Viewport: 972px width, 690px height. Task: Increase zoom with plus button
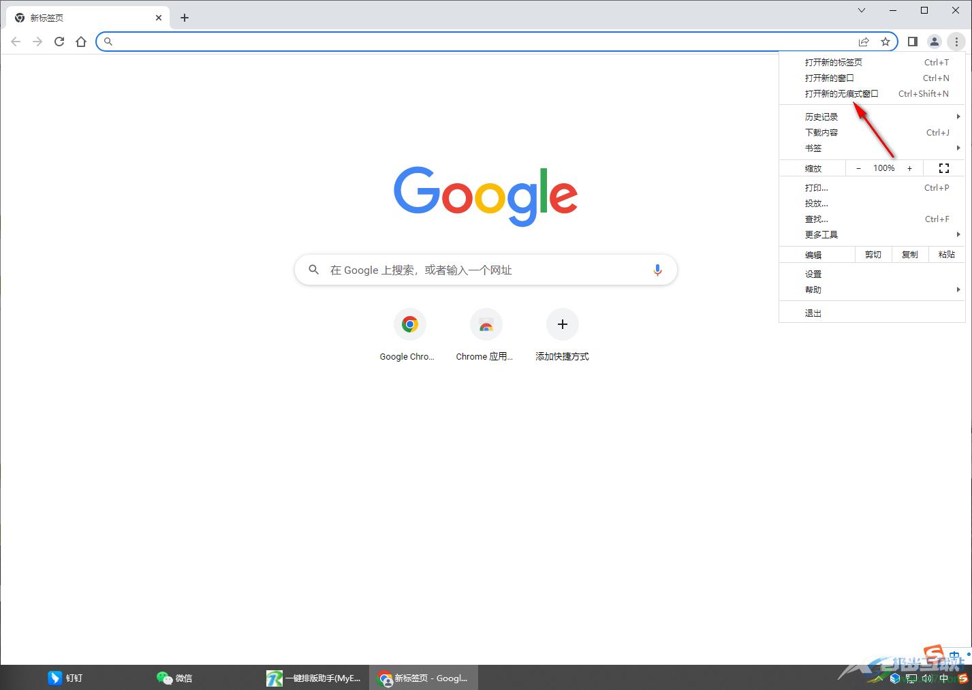pyautogui.click(x=909, y=168)
